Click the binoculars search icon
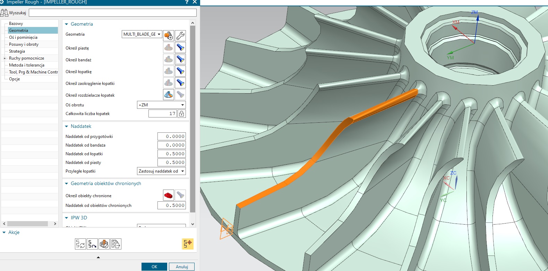 coord(4,13)
